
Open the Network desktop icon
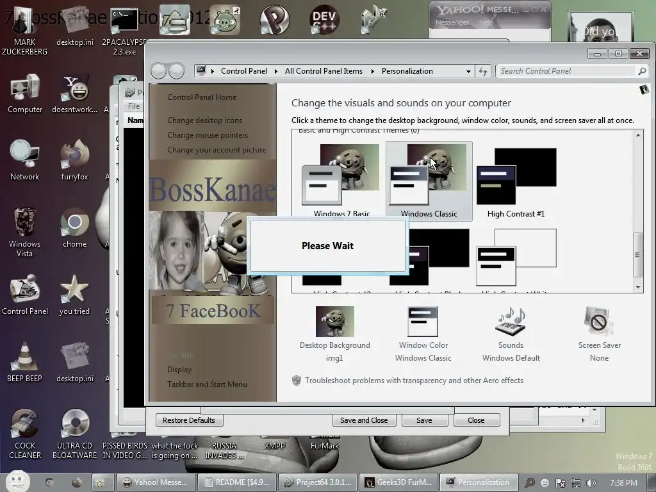click(25, 160)
